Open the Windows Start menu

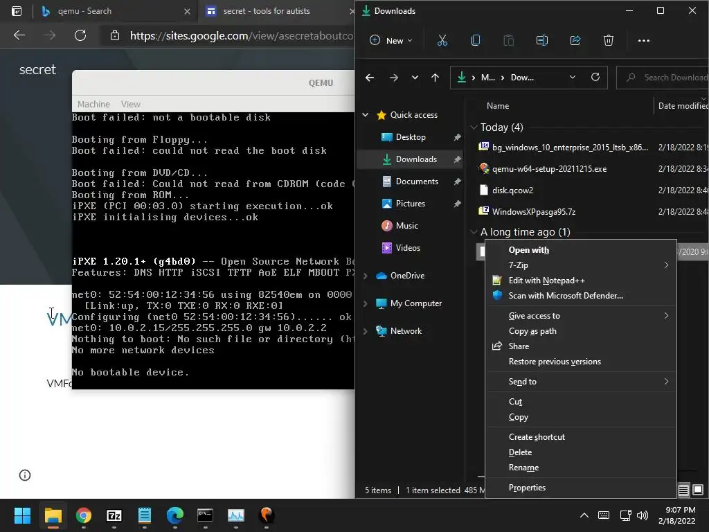pos(22,515)
